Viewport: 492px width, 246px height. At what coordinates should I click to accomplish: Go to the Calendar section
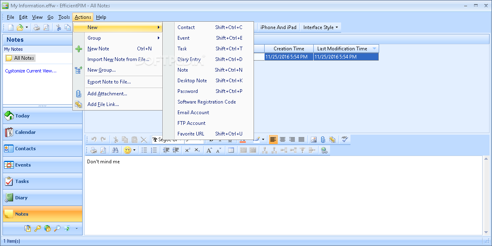[43, 132]
